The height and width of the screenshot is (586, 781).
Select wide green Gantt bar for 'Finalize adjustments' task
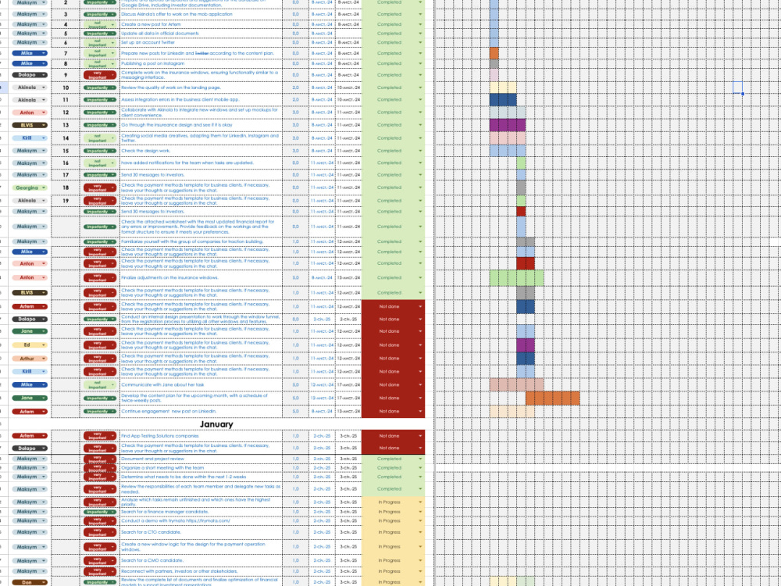point(516,278)
